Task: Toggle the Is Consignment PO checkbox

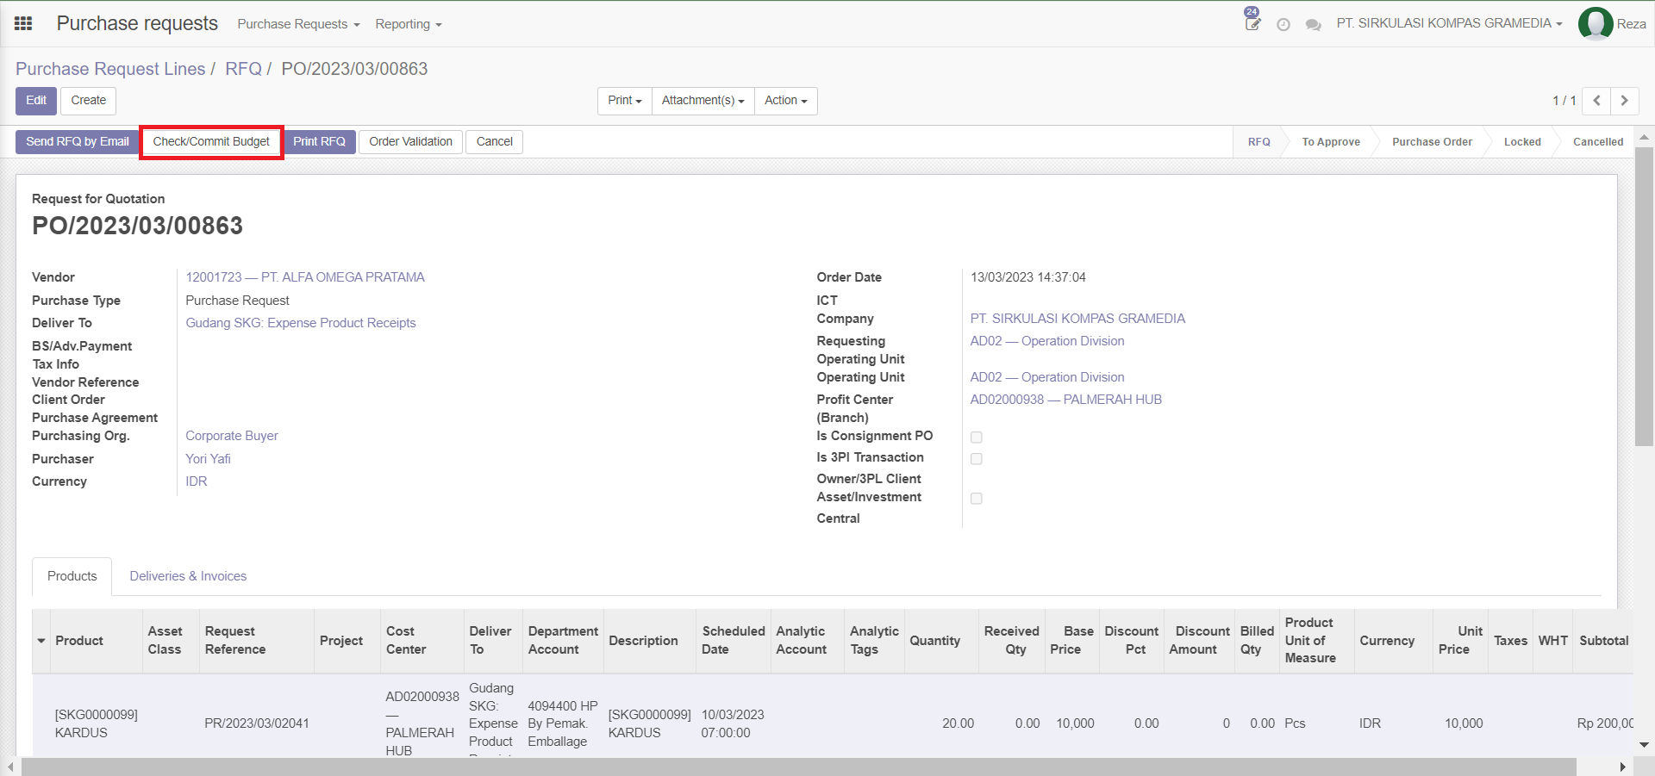Action: coord(977,438)
